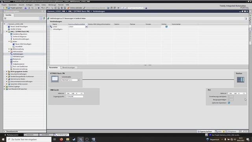Select the Security-Einstellungen tree item
252x142 pixels.
(x=19, y=74)
